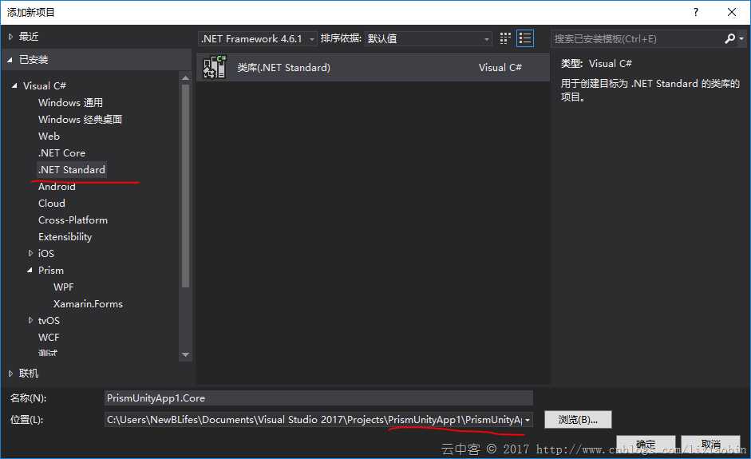
Task: Click the search magnifier icon
Action: tap(729, 38)
